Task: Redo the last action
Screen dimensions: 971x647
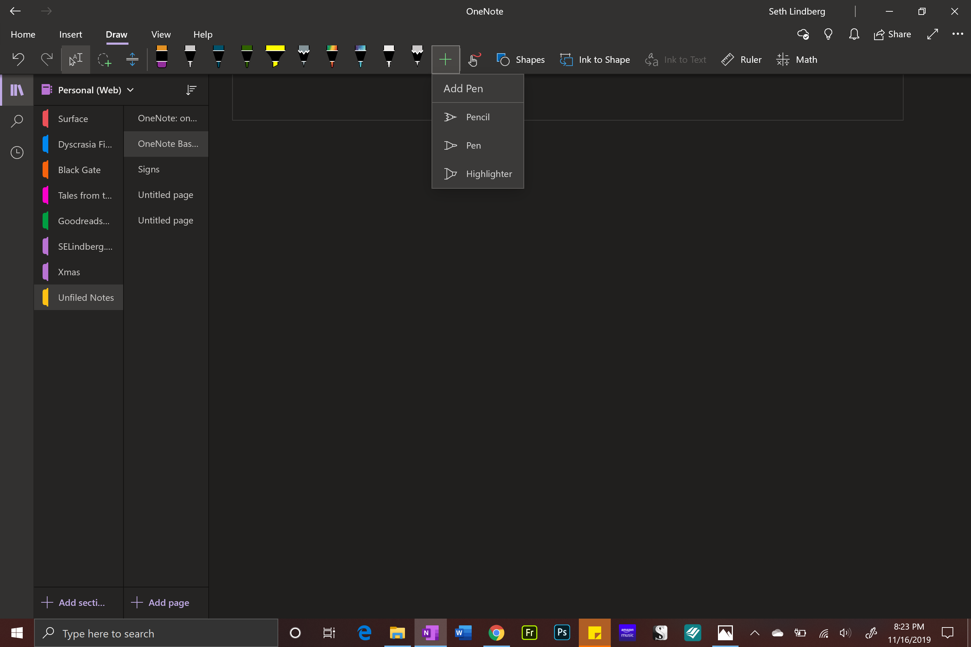Action: pyautogui.click(x=46, y=60)
